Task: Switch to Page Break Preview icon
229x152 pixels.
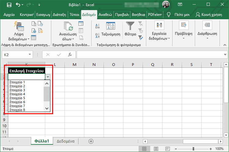Action: 167,149
